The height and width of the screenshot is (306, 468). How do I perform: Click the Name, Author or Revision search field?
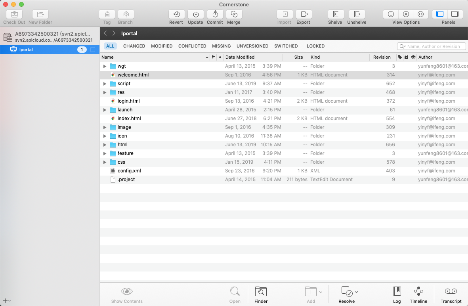[431, 46]
